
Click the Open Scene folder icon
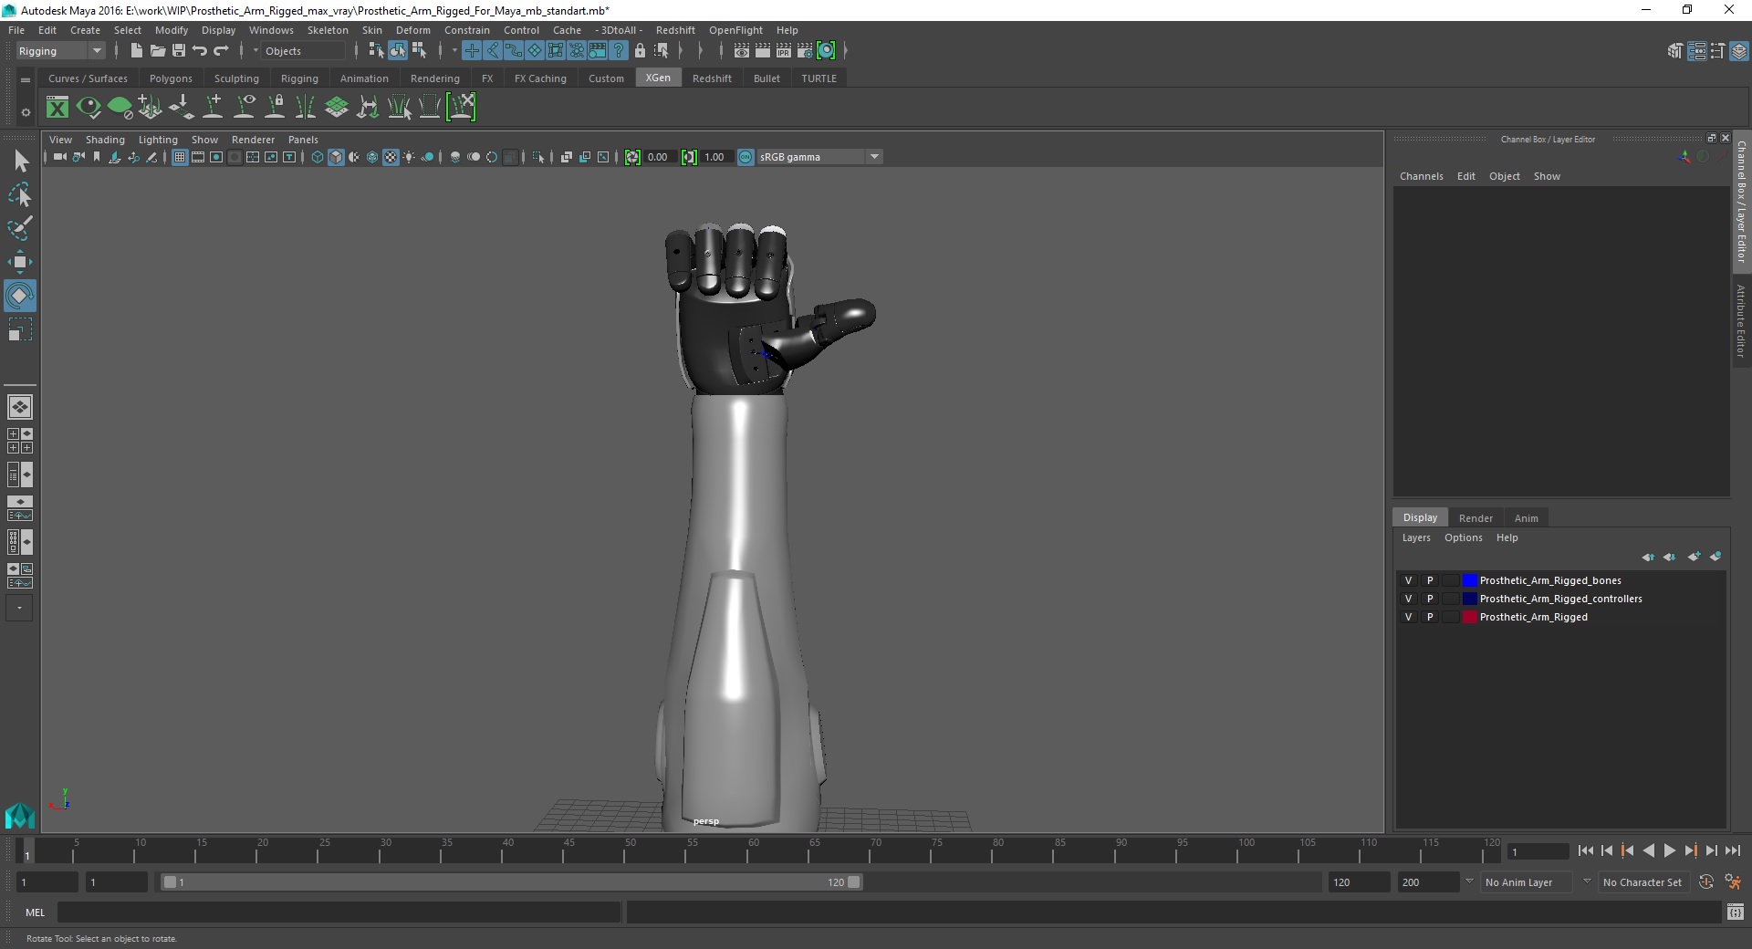coord(157,51)
